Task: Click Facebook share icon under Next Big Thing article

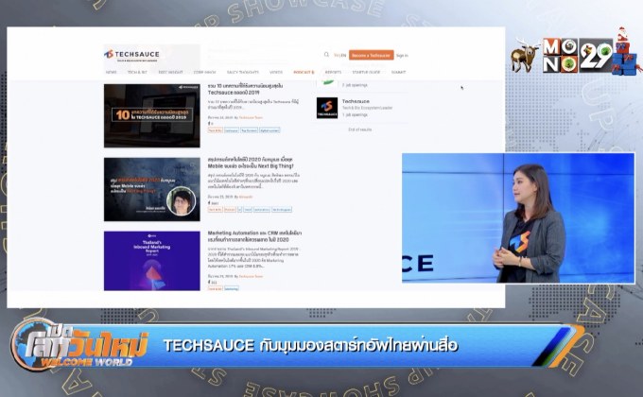Action: pyautogui.click(x=209, y=203)
